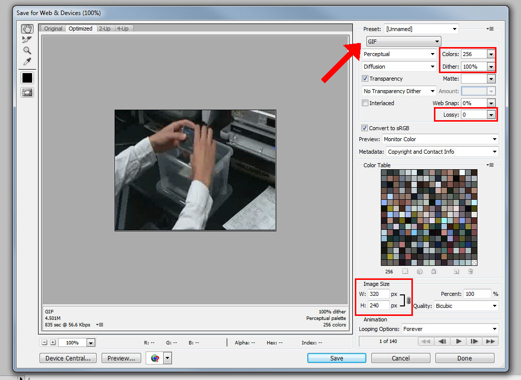Disable the Transparency checkbox

click(364, 79)
